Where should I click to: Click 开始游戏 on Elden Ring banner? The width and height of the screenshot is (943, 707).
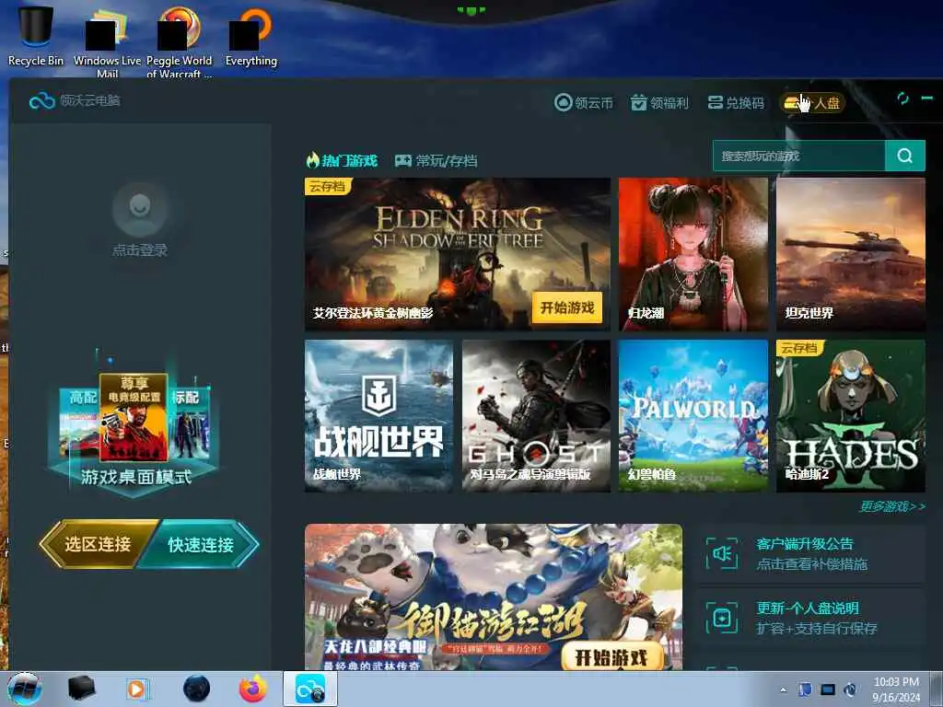[x=566, y=307]
